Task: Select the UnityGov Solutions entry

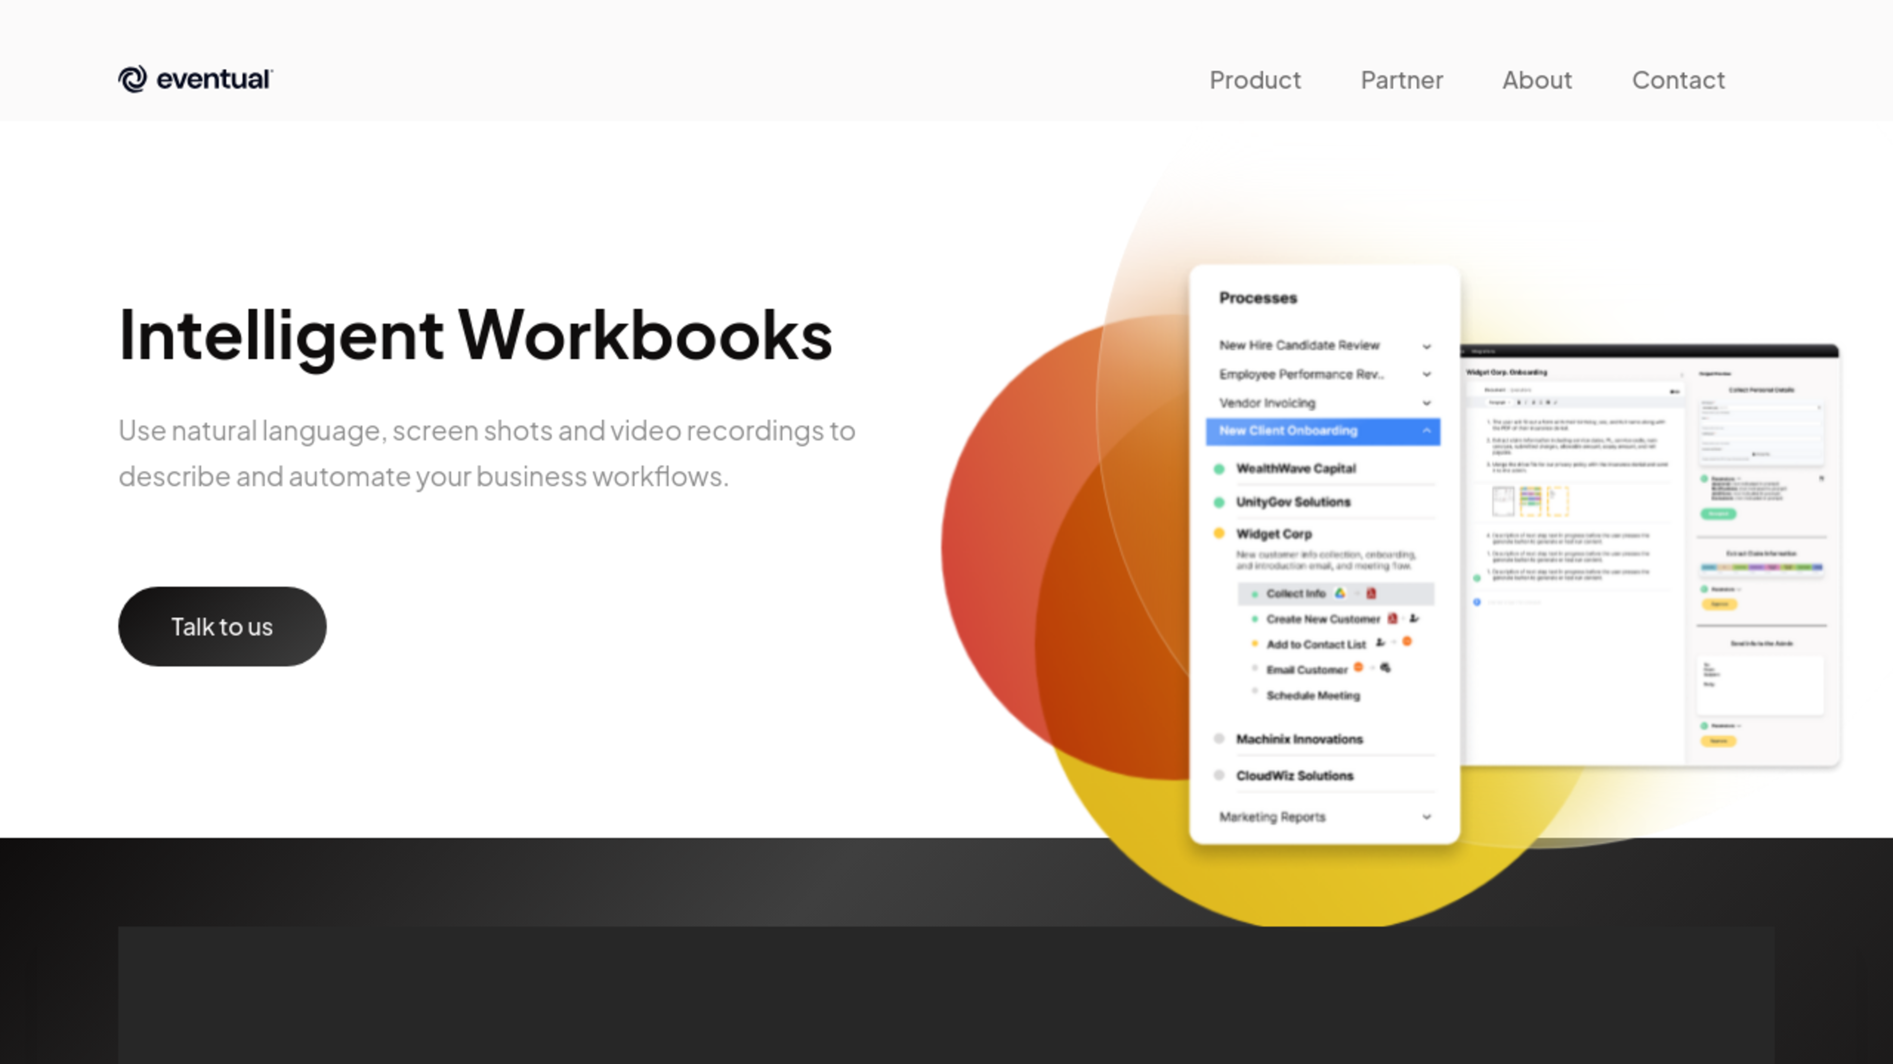Action: [x=1293, y=502]
